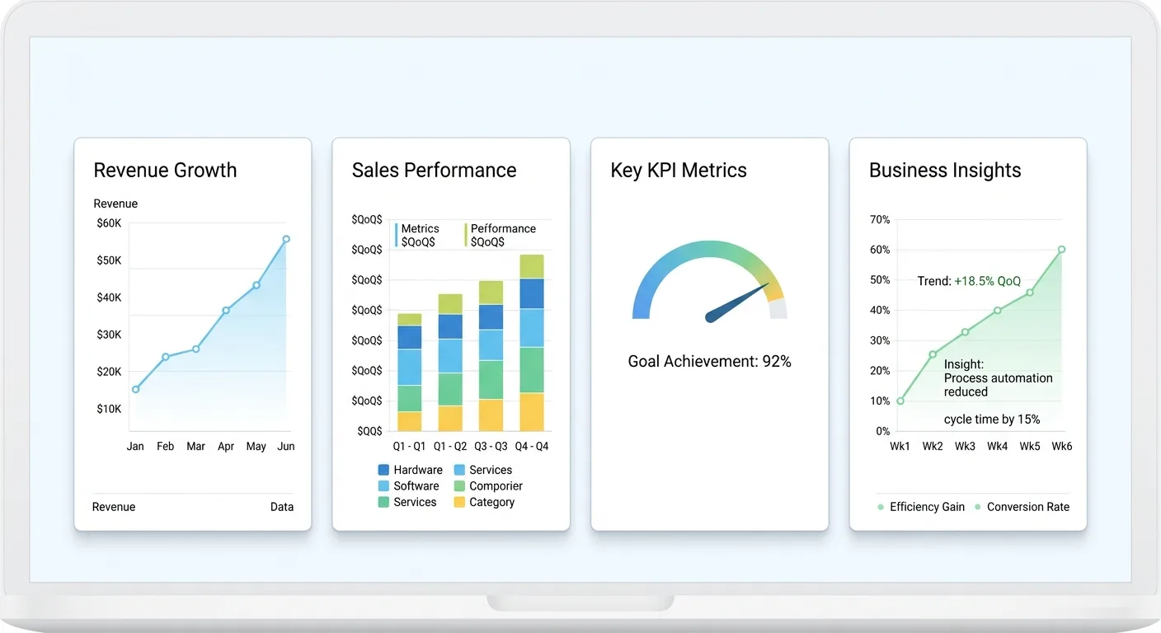
Task: Click the gauge needle in Key KPI Metrics
Action: coord(738,303)
